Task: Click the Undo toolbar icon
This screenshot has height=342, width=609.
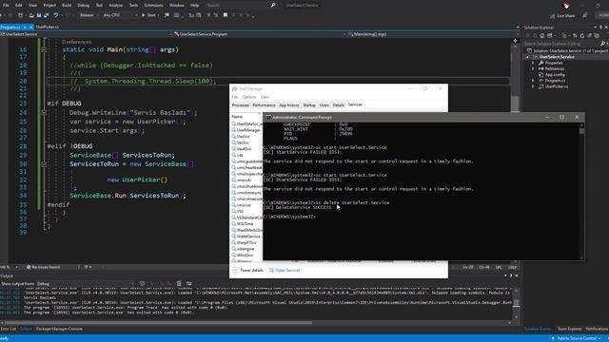Action: click(x=56, y=15)
